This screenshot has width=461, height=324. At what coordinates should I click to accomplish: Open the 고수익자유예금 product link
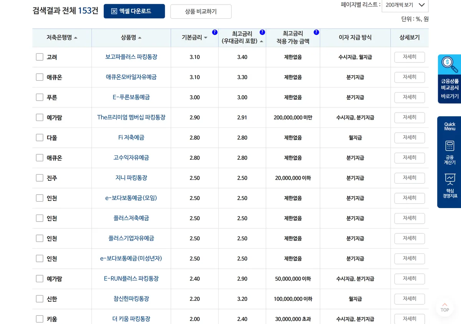[x=131, y=158]
